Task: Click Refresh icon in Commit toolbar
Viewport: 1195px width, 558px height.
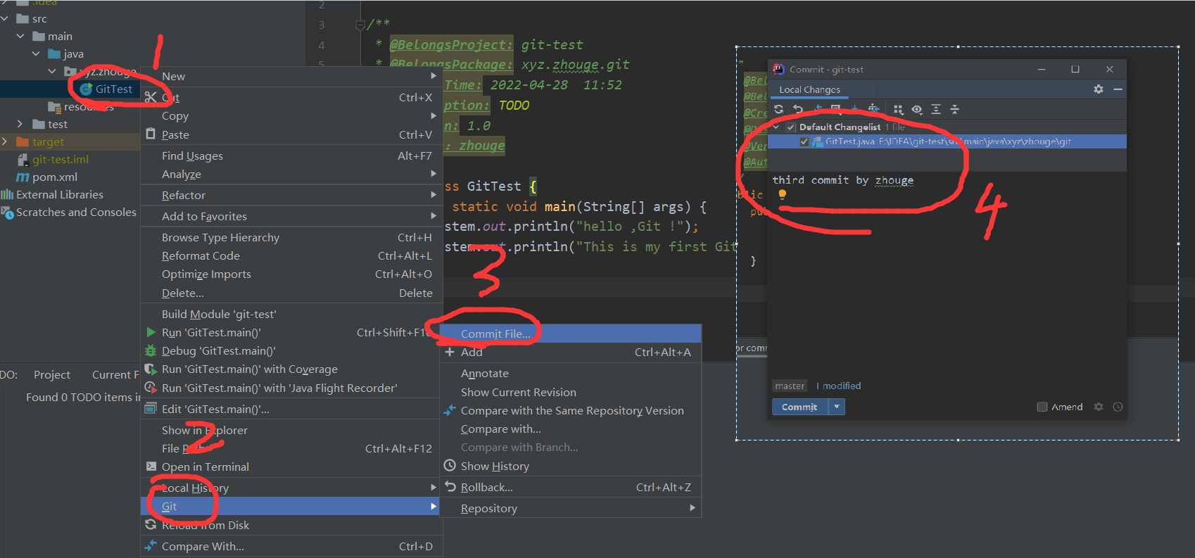Action: coord(778,109)
